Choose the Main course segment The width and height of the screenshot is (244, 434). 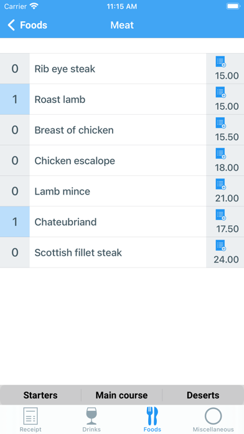pyautogui.click(x=121, y=395)
